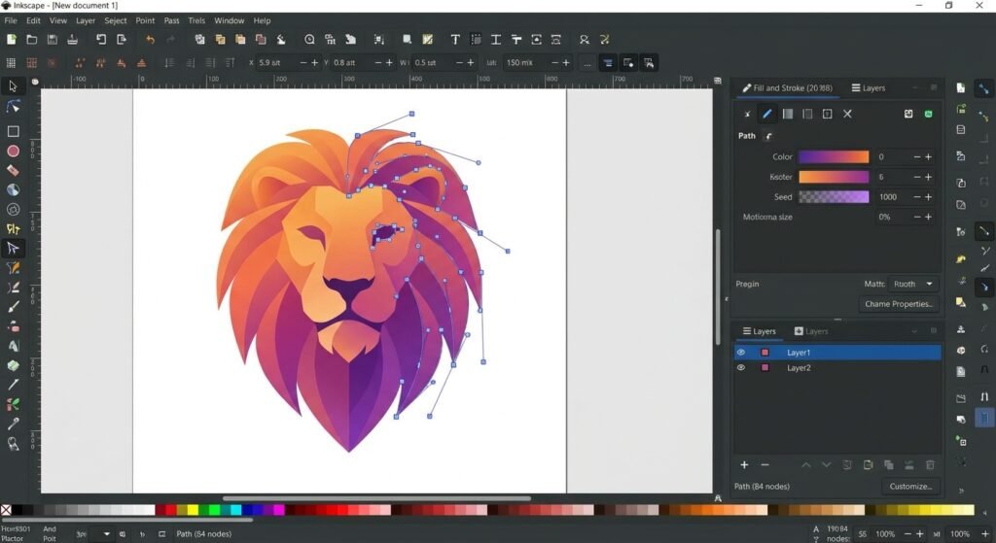Image resolution: width=996 pixels, height=543 pixels.
Task: Hide Layer1 using its eye icon
Action: (x=740, y=352)
